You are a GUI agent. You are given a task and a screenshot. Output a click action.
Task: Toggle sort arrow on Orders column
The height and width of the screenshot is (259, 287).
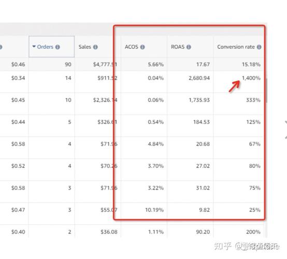pos(34,47)
